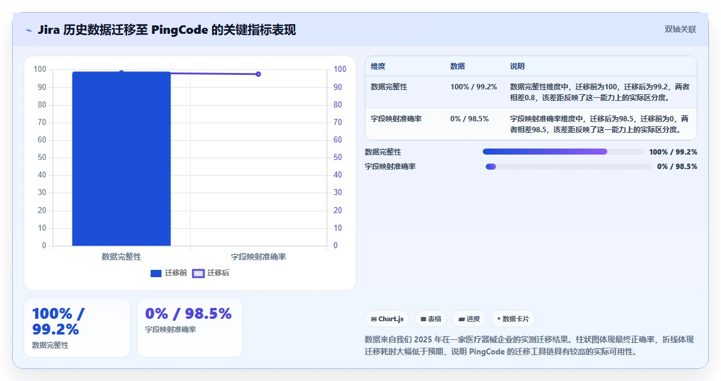This screenshot has height=381, width=721.
Task: Click the 字段映射准确率 table row cell
Action: click(396, 119)
